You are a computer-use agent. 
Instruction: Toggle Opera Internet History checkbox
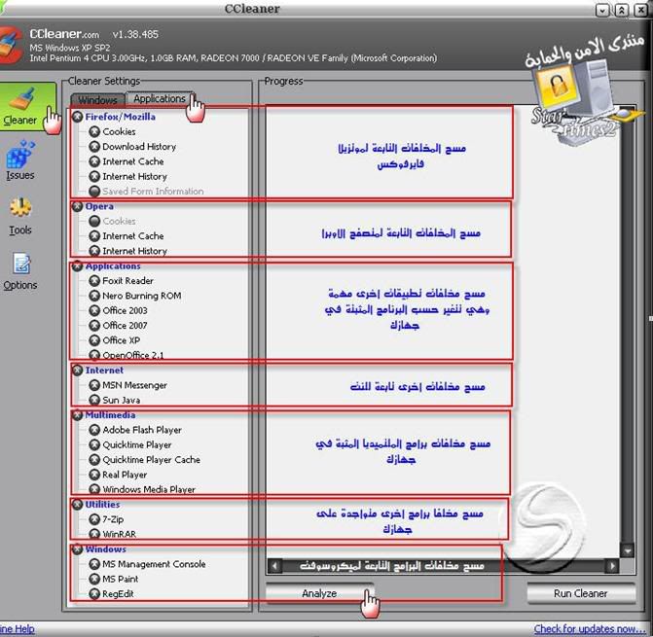click(94, 251)
